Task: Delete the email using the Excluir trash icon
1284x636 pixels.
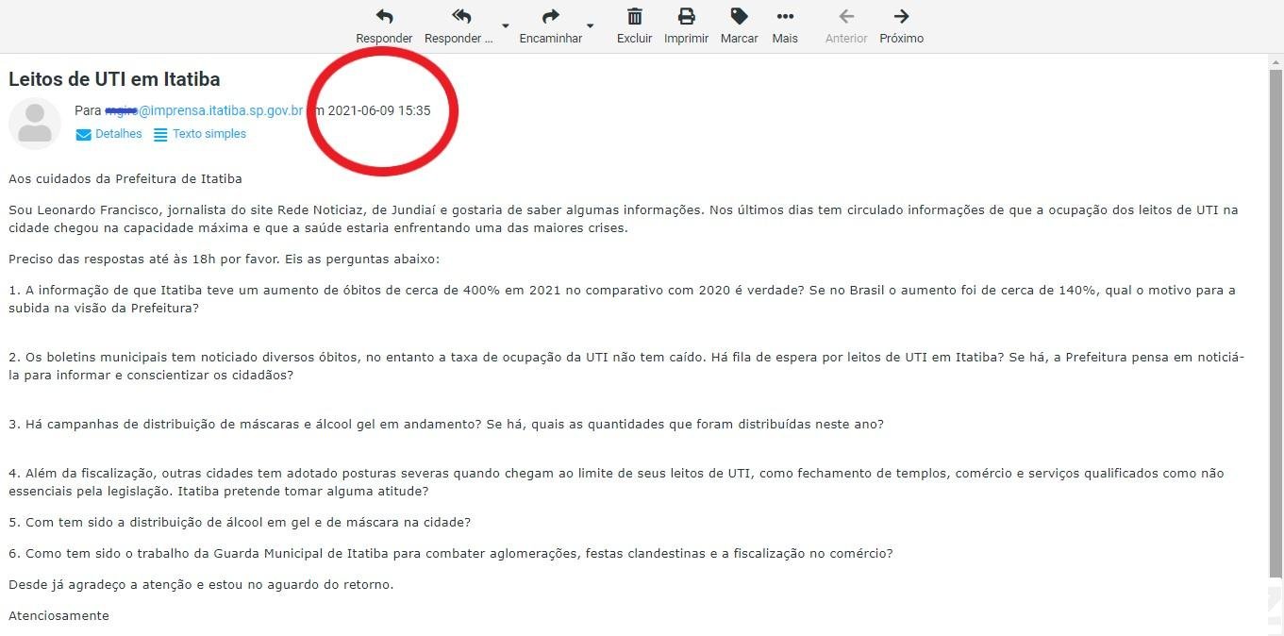Action: point(635,17)
